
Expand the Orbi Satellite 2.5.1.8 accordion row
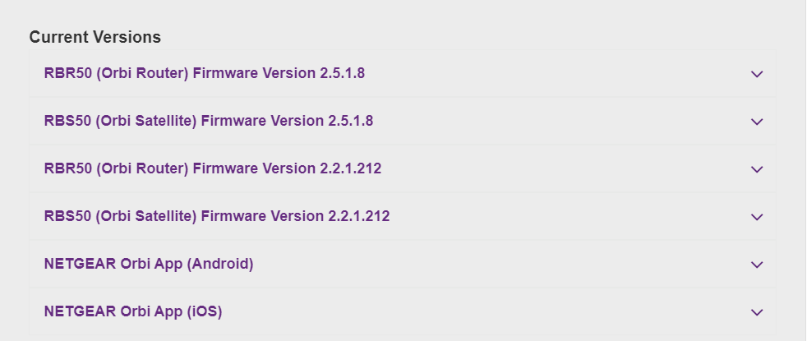click(403, 122)
